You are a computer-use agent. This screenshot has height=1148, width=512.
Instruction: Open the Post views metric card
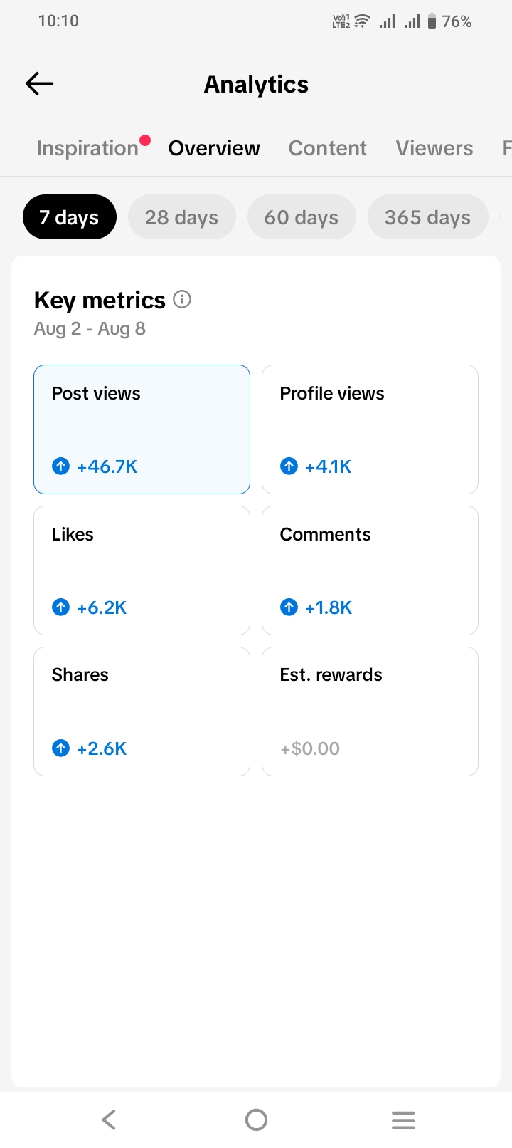[x=142, y=429]
